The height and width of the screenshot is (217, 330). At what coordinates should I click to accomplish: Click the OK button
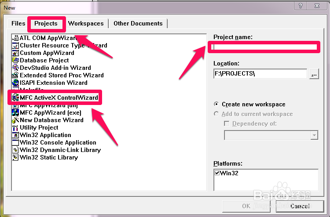246,206
